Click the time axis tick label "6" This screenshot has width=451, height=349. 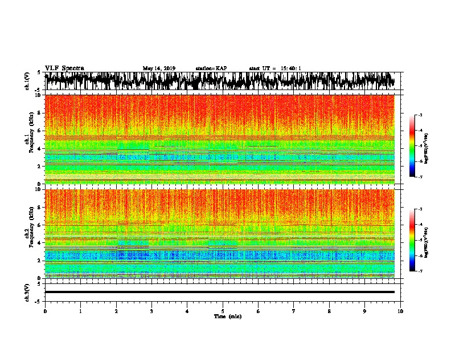click(x=259, y=311)
